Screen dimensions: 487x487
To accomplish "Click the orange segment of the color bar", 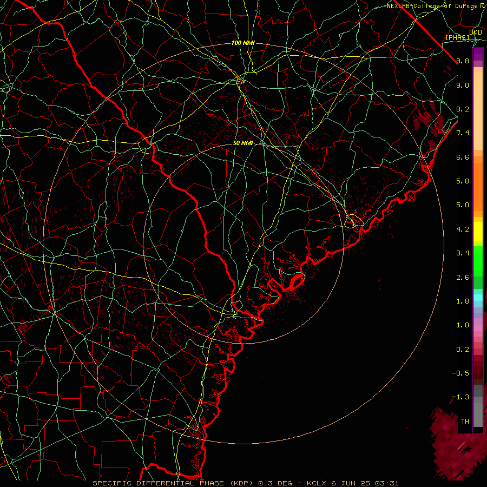I will pyautogui.click(x=478, y=187).
